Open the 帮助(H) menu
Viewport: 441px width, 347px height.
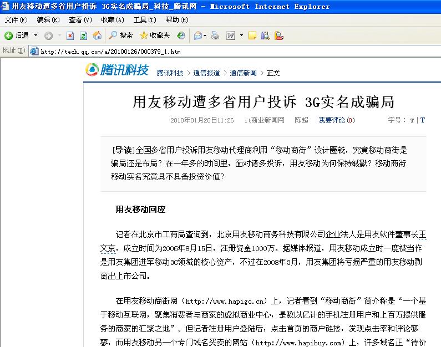point(176,20)
